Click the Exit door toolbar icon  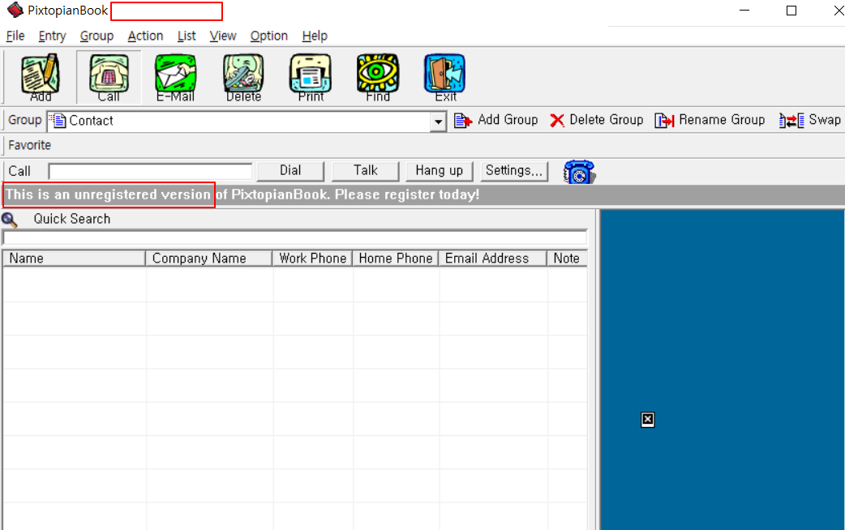coord(445,77)
